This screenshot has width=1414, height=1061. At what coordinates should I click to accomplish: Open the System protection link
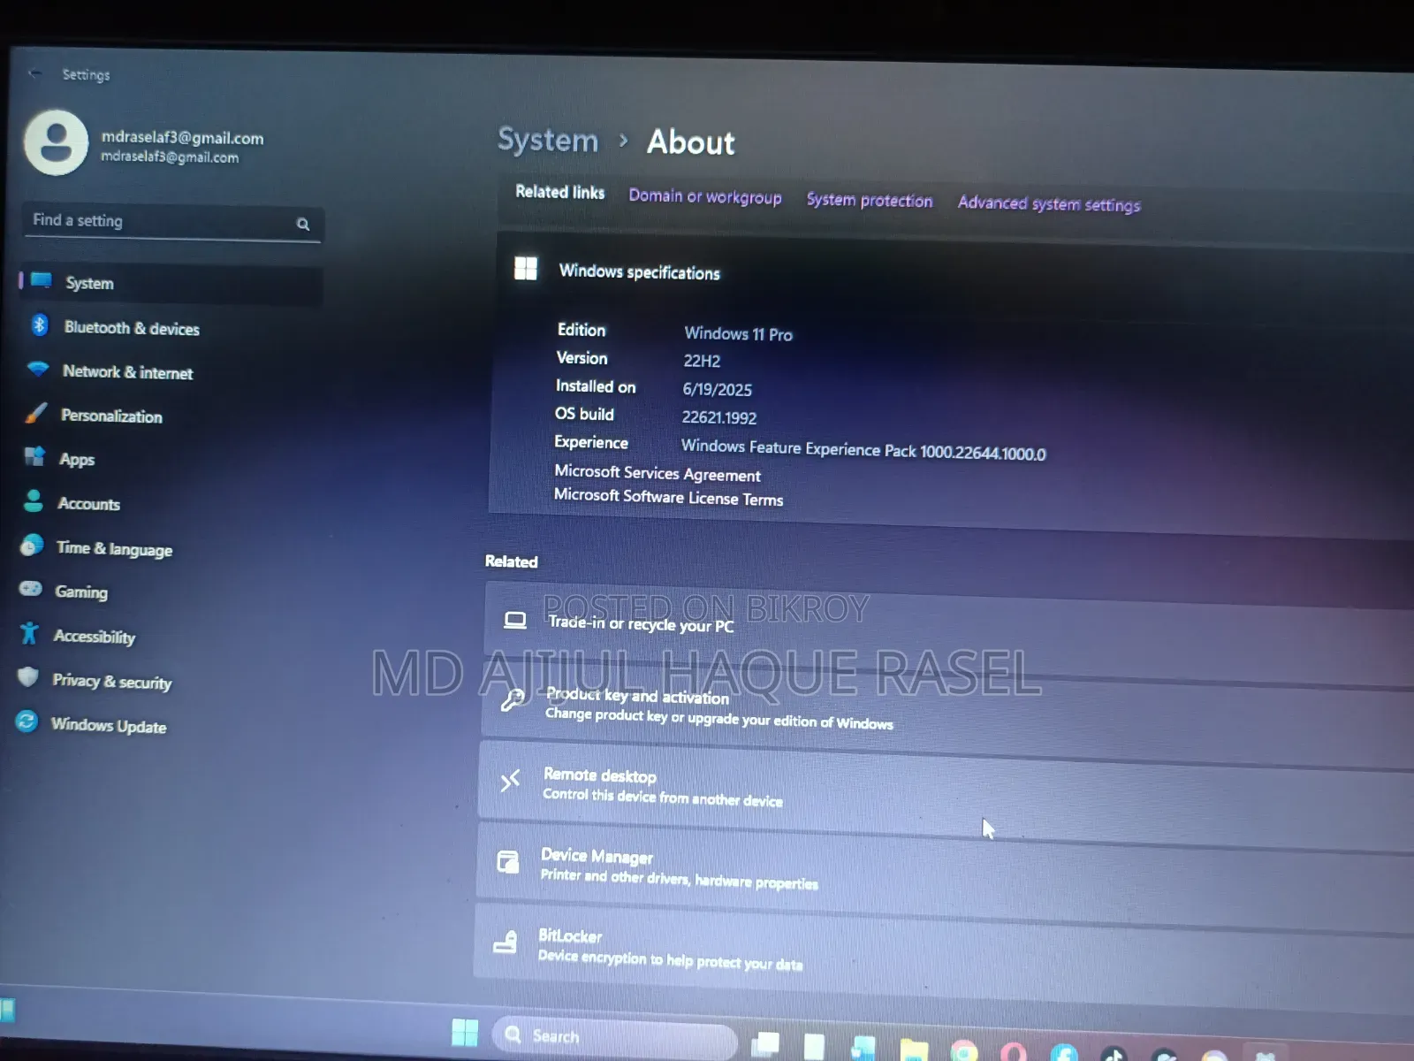(870, 200)
